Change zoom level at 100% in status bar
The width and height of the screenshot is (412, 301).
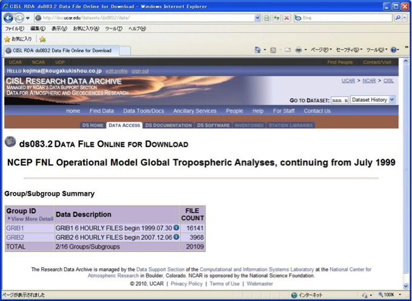[390, 295]
